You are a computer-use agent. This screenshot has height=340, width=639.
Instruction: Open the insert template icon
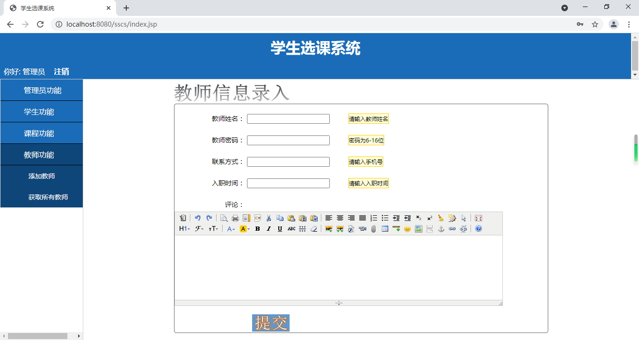point(247,218)
